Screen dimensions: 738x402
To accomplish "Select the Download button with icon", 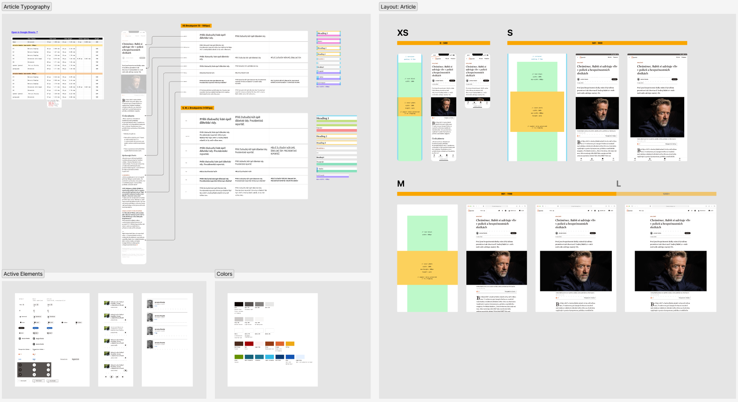I will click(23, 317).
